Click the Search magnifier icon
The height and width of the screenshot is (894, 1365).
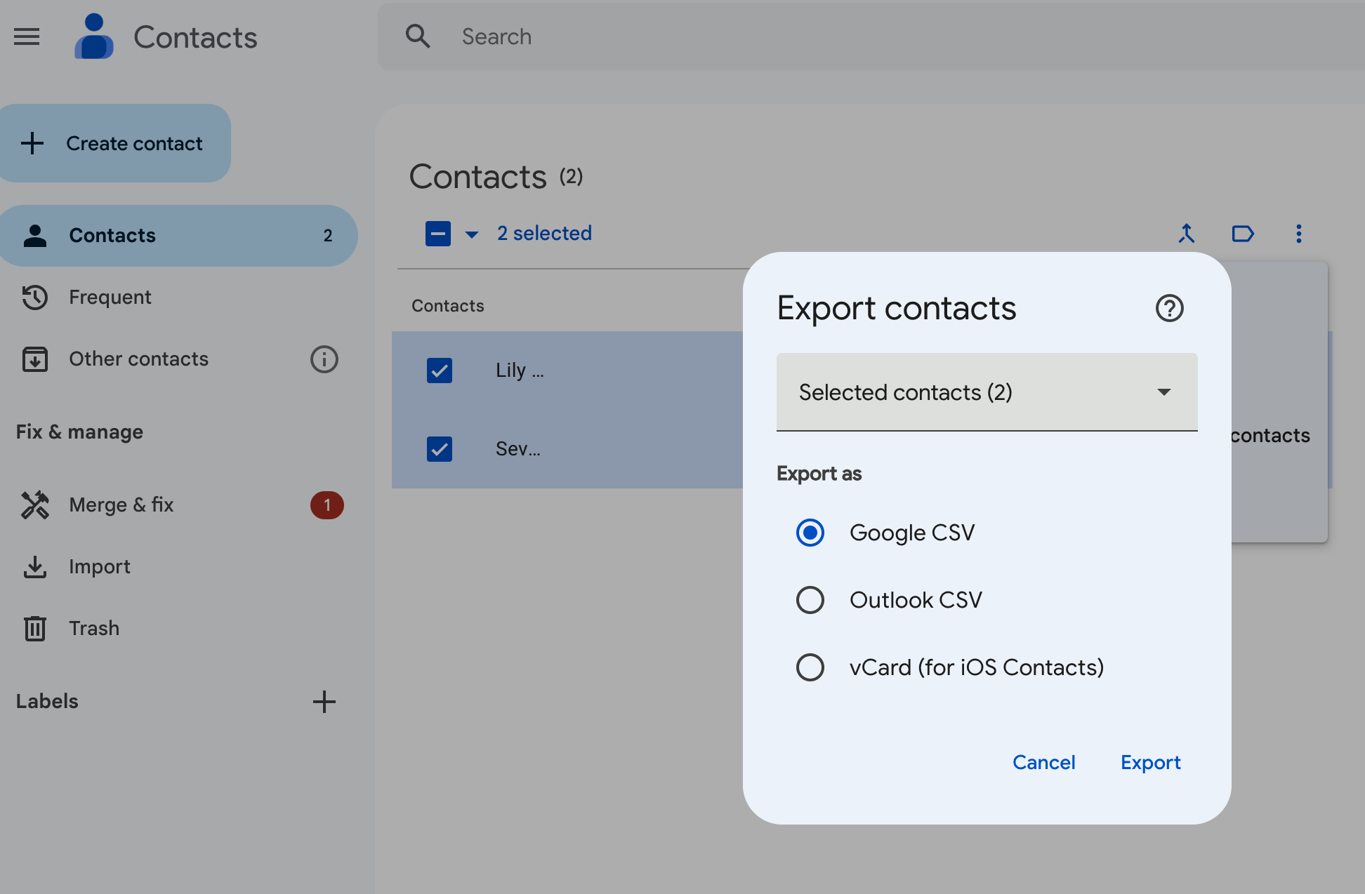tap(418, 36)
